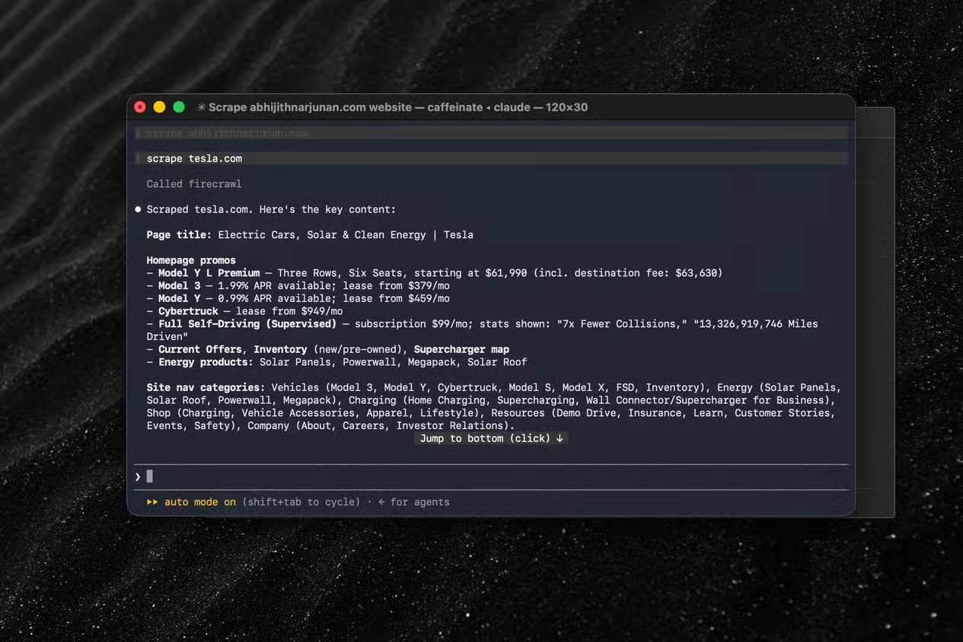
Task: Click the "Model Y" 0.99% APR line
Action: pyautogui.click(x=298, y=298)
